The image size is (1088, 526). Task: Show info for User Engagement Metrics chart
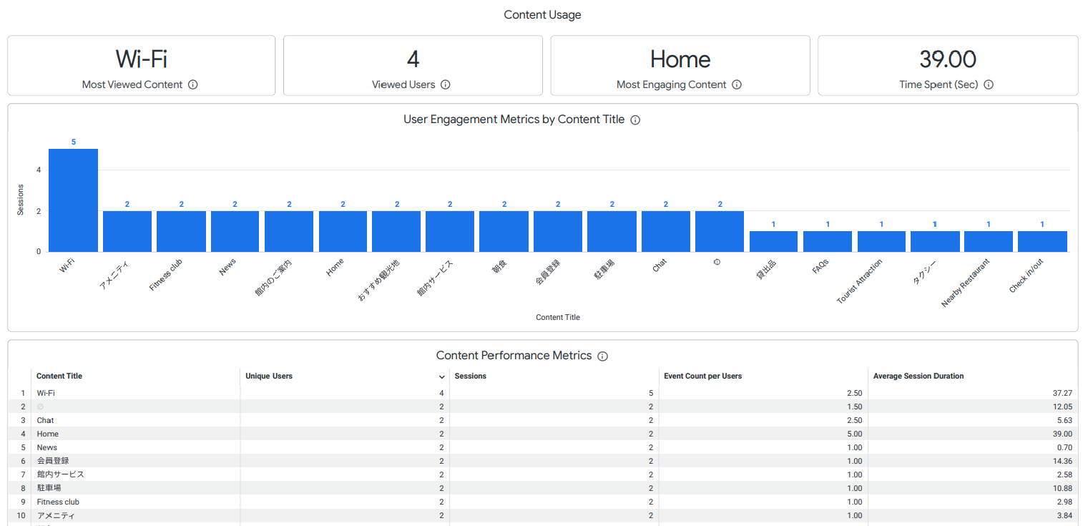pyautogui.click(x=634, y=120)
